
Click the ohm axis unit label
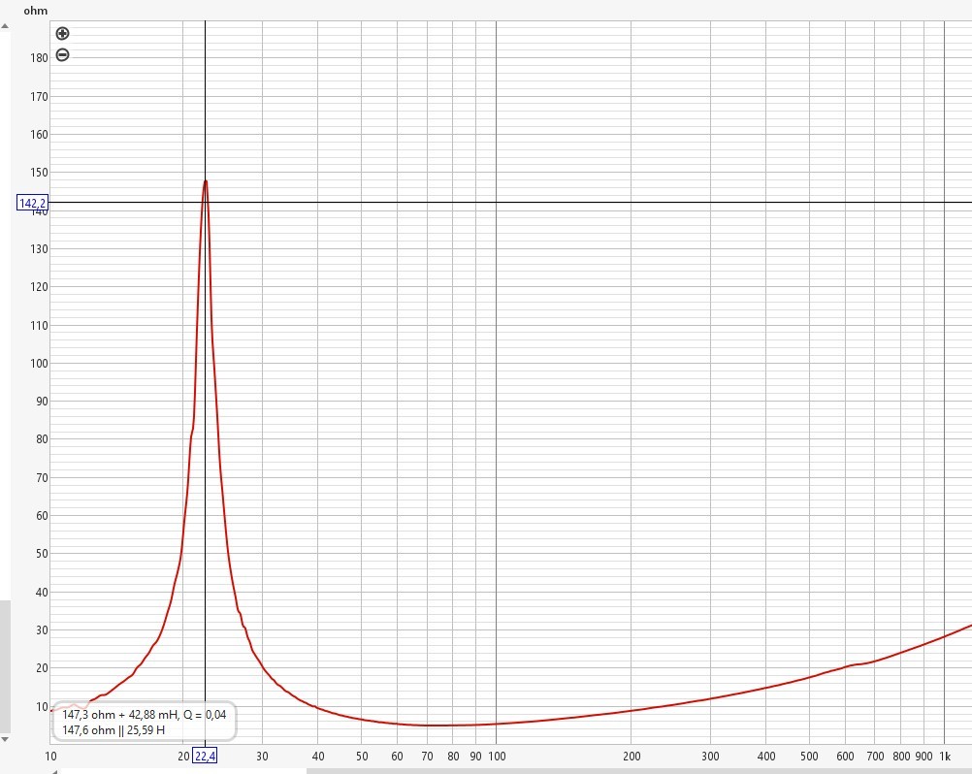click(x=35, y=11)
